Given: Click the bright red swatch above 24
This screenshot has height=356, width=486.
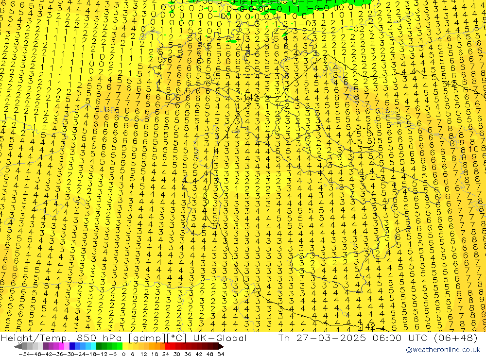Looking at the screenshot, I should pyautogui.click(x=168, y=346).
